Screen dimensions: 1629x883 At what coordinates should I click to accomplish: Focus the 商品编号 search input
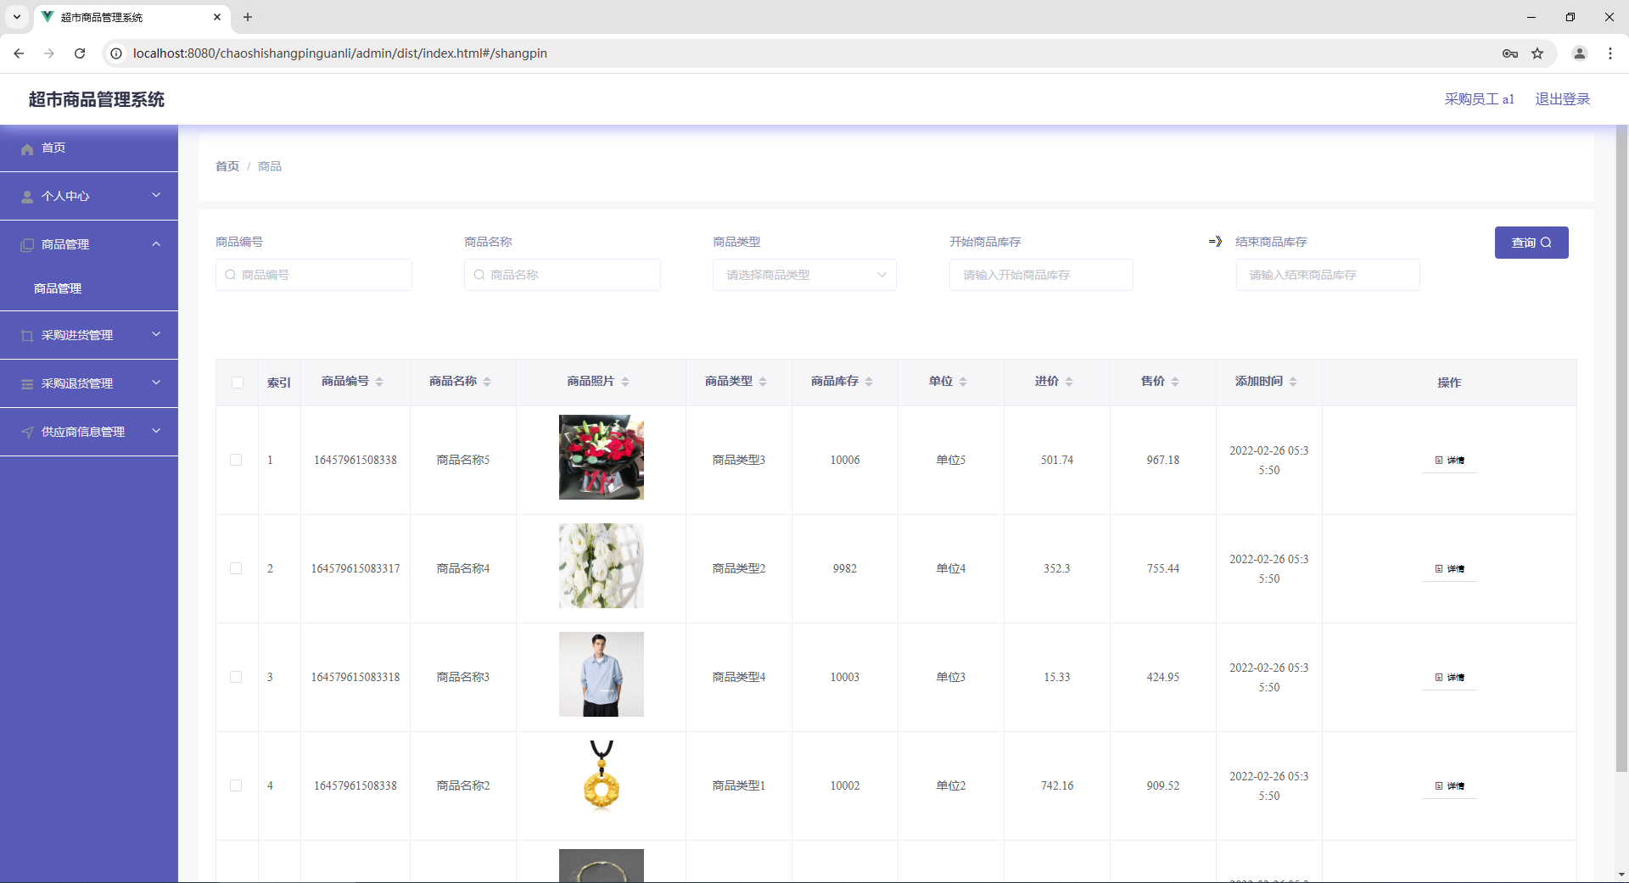click(x=314, y=275)
